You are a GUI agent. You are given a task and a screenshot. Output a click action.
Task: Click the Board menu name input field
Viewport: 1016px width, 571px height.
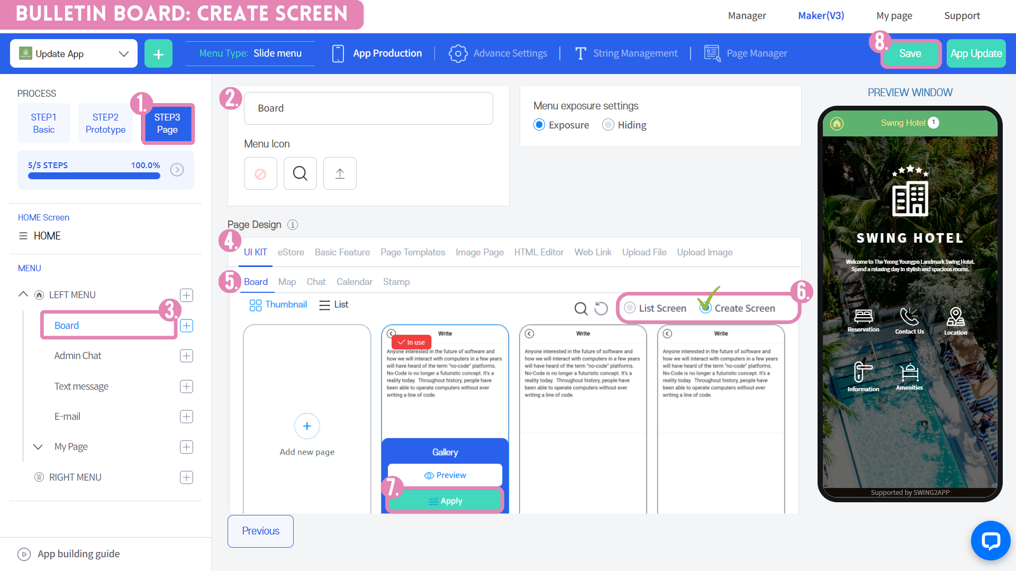click(368, 108)
